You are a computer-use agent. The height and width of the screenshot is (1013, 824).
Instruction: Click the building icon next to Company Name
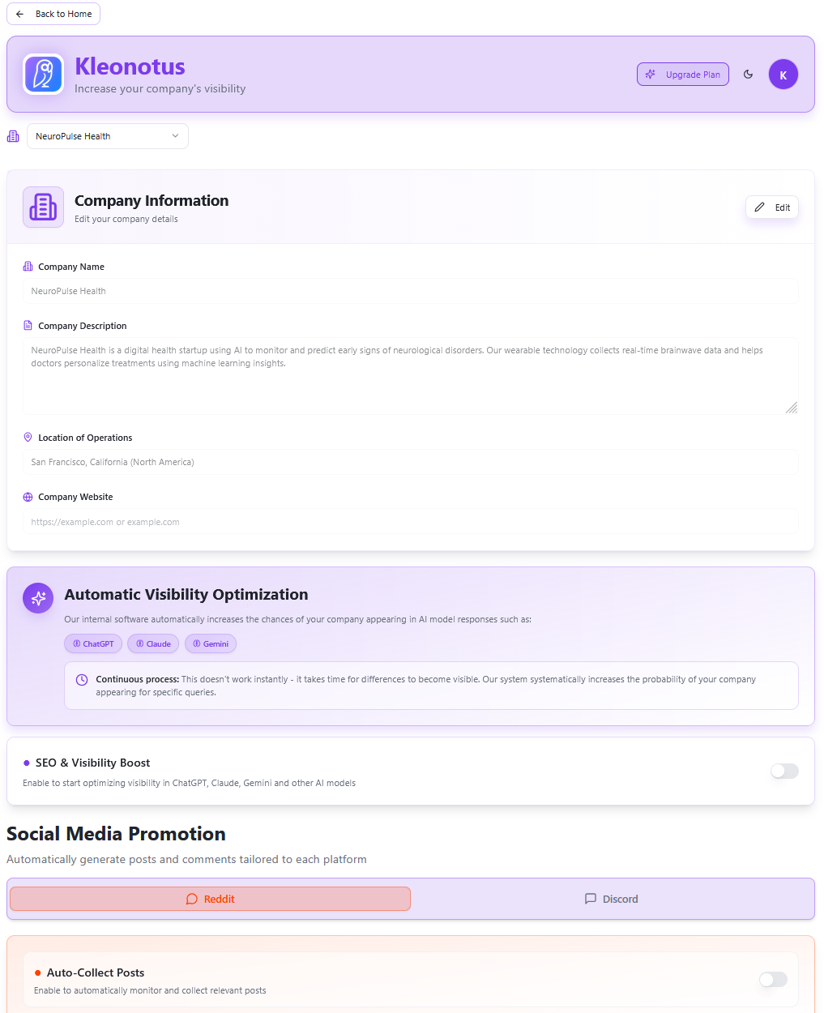28,266
